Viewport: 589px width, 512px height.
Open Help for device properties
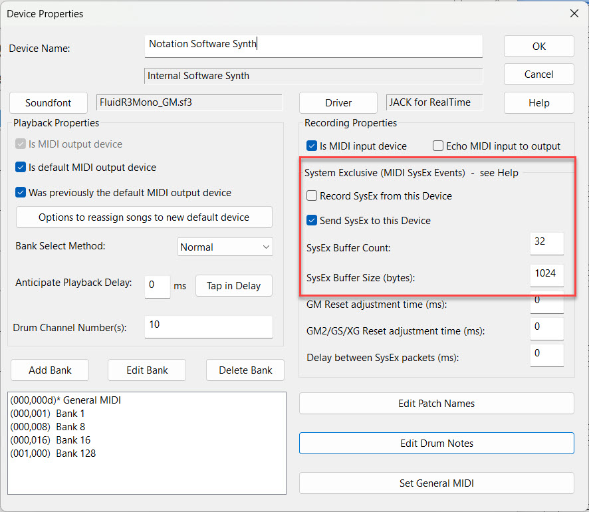coord(538,103)
